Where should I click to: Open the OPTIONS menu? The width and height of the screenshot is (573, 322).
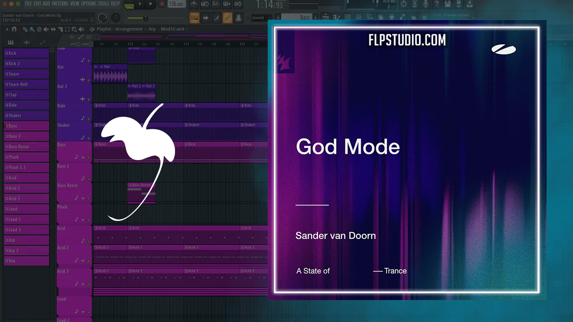[89, 4]
